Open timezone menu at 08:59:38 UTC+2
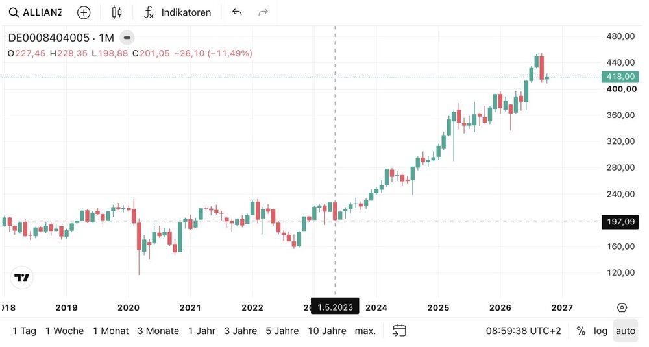The image size is (649, 347). [x=523, y=331]
